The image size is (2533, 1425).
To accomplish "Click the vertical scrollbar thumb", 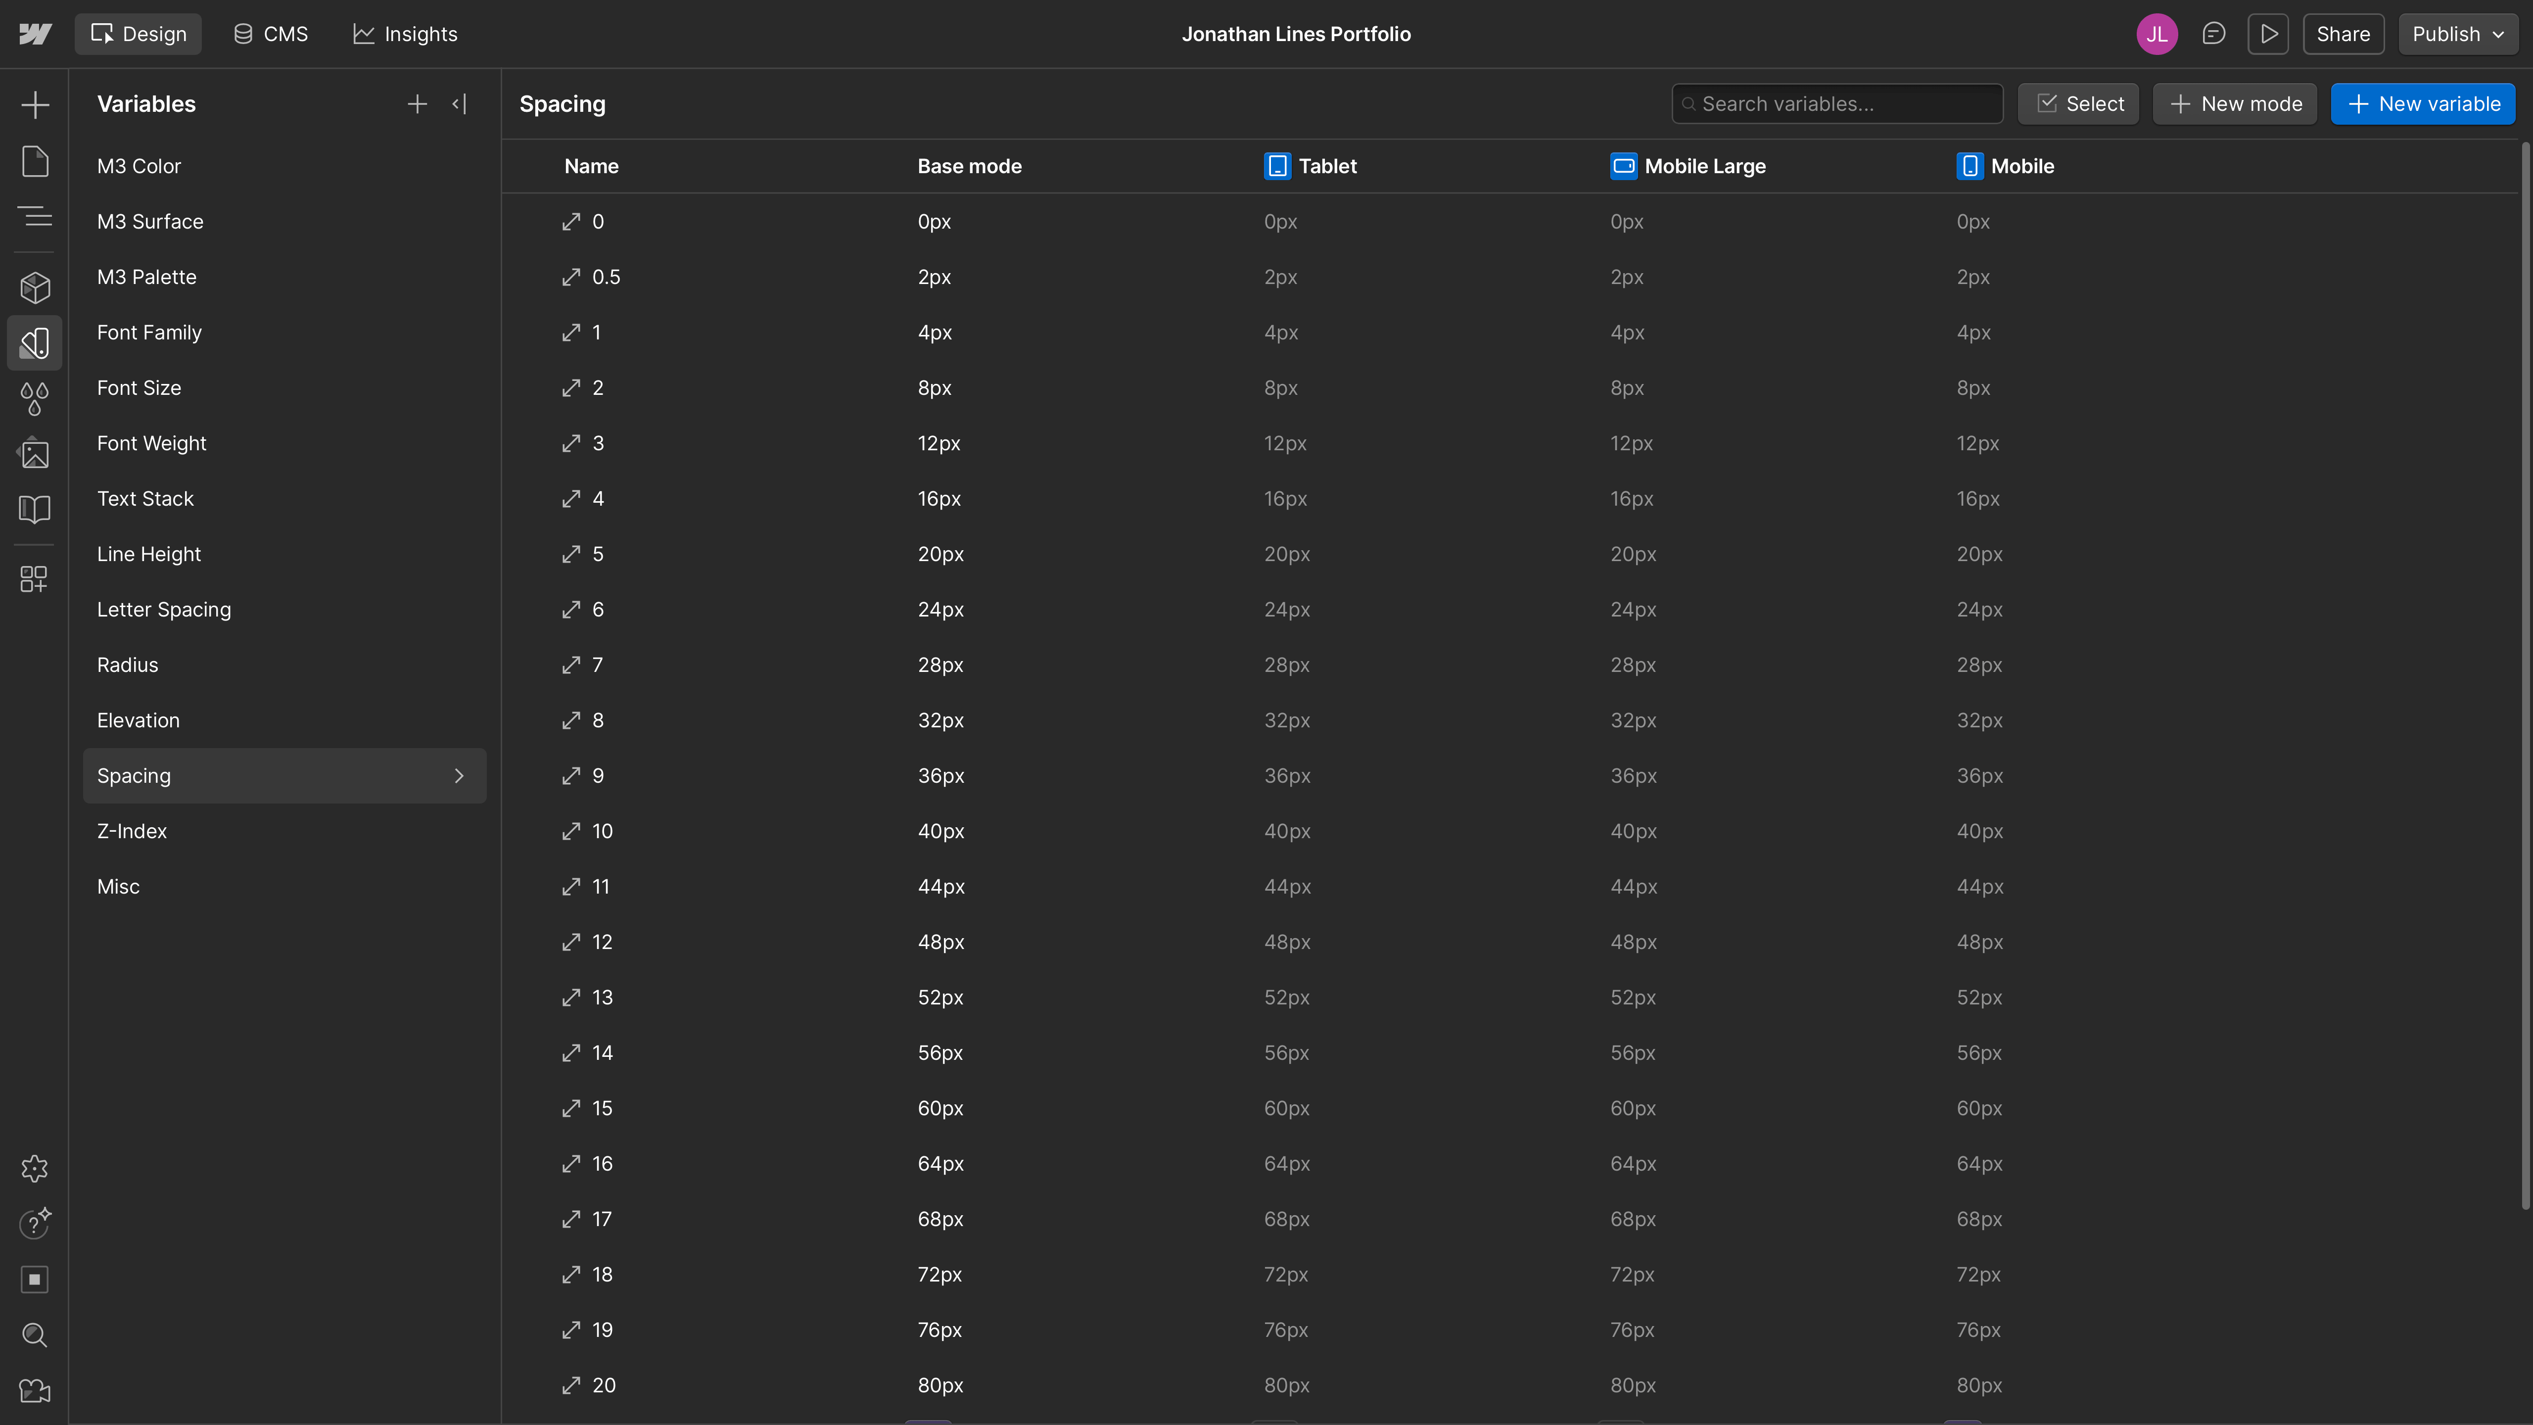I will click(2524, 675).
